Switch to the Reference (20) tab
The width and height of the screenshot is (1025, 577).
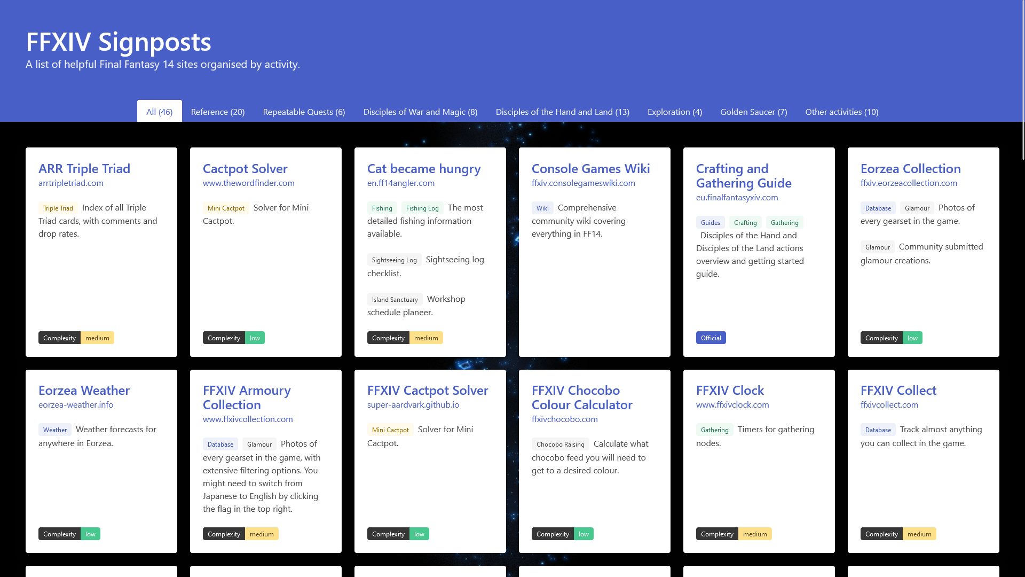click(217, 112)
